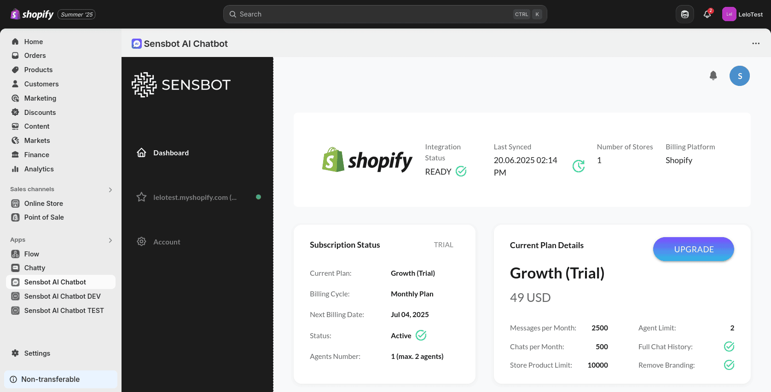Image resolution: width=771 pixels, height=392 pixels.
Task: Click the Shopify notifications bell icon
Action: coord(707,14)
